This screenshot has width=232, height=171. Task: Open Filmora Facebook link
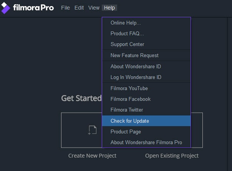pos(131,99)
